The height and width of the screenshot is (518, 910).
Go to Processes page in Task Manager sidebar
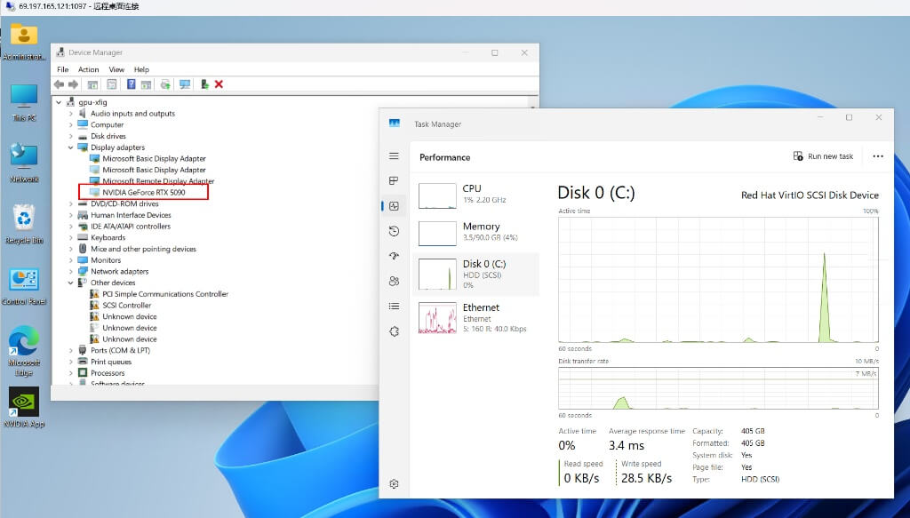pos(394,180)
